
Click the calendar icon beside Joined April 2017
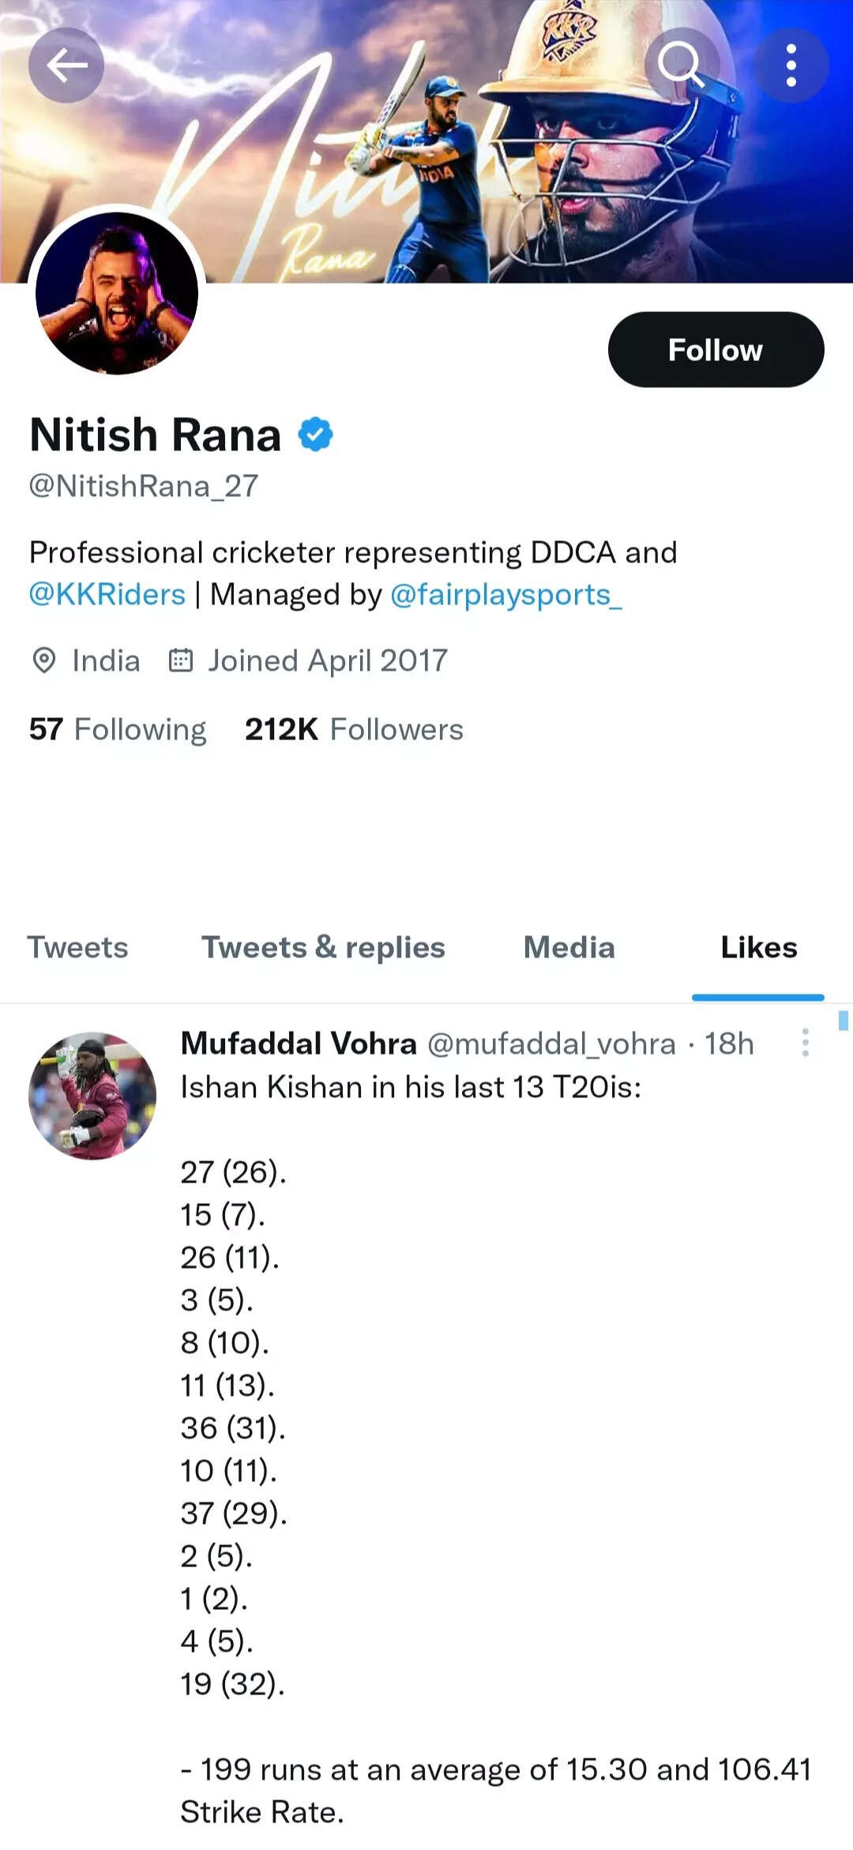[181, 660]
